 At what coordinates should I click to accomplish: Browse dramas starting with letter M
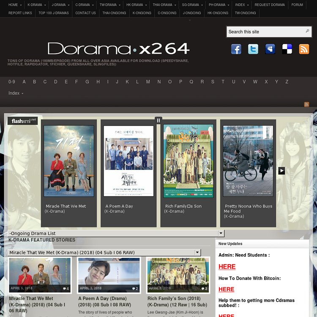(x=148, y=82)
